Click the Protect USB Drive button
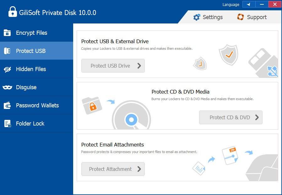 point(113,66)
